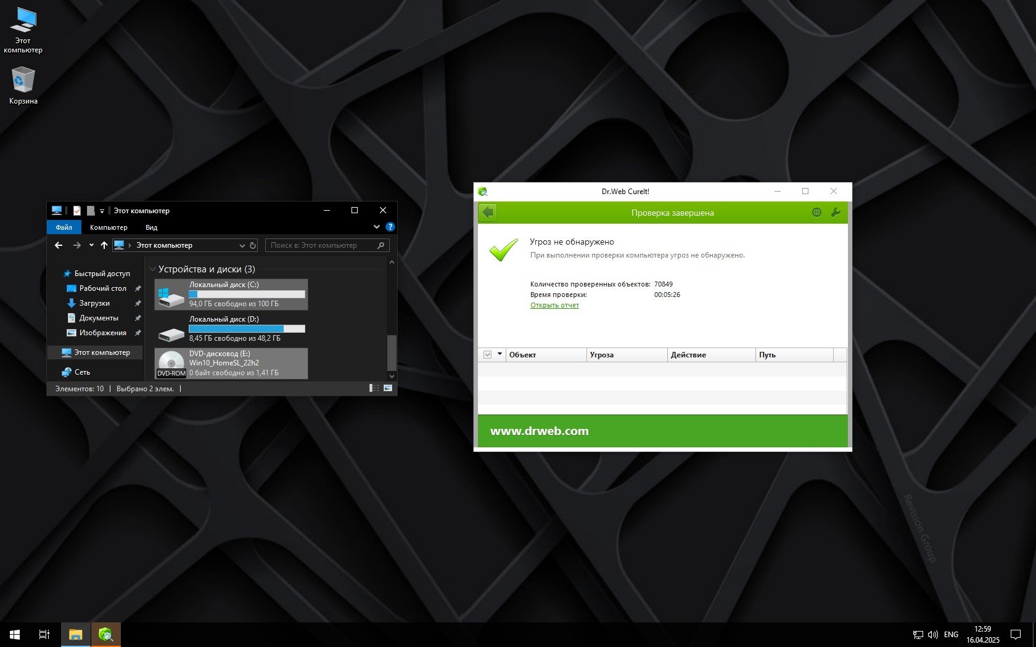The image size is (1036, 647).
Task: Refresh the Explorer address bar location
Action: tap(253, 245)
